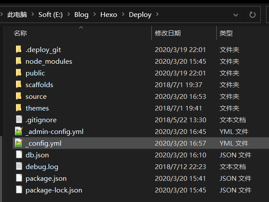
Task: Select the db.json file icon
Action: click(19, 155)
